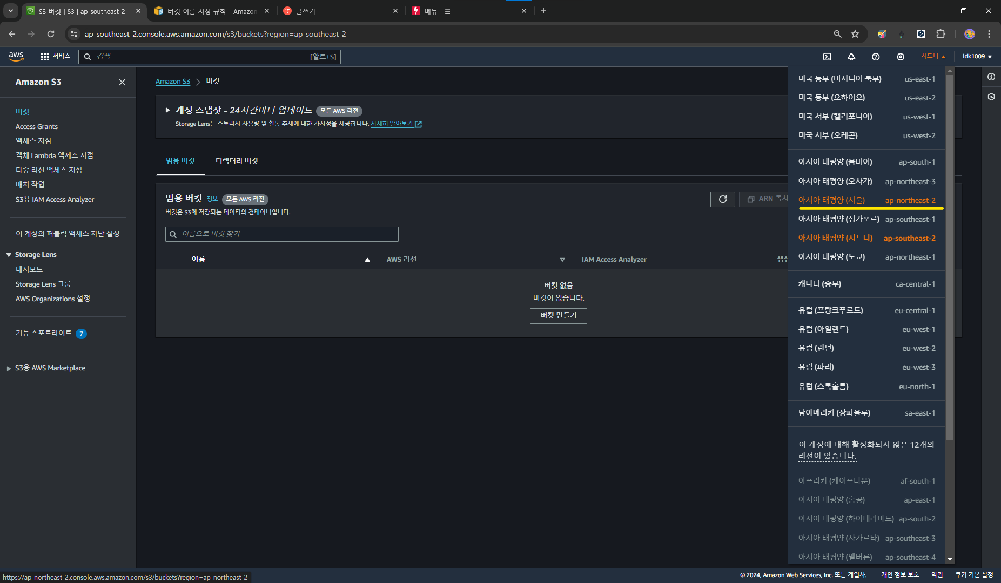Screen dimensions: 1001x583
Task: Click the ARN 복사 button
Action: [764, 199]
